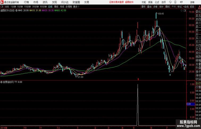This screenshot has height=129, width=201.
Task: Open the 市场 menu
Action: pos(36,2)
